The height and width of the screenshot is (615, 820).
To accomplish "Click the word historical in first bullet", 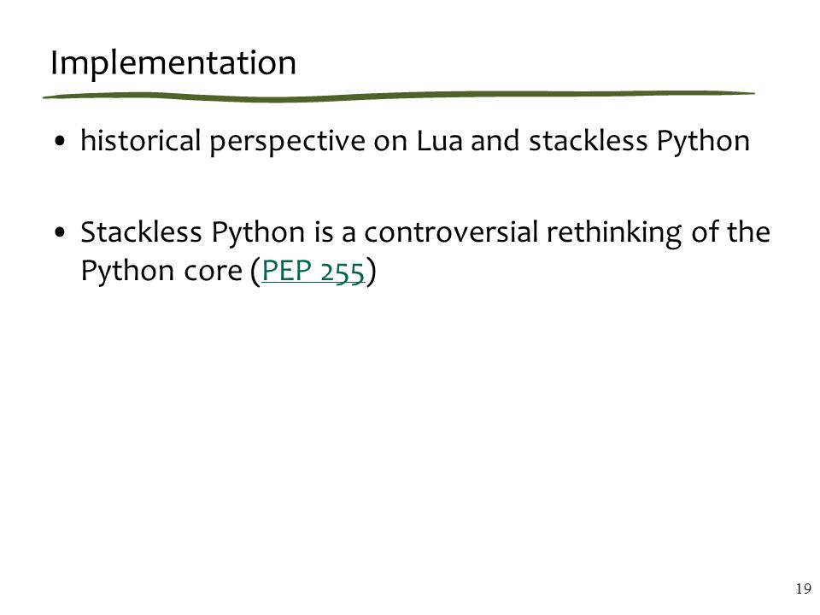I will tap(141, 141).
